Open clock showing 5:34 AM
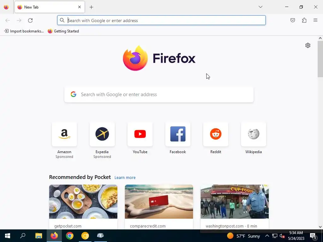Image resolution: width=323 pixels, height=242 pixels. 296,236
